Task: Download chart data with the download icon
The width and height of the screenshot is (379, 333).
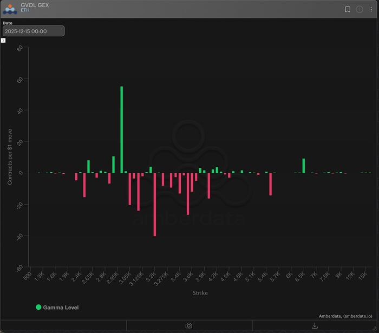Action: click(x=315, y=325)
